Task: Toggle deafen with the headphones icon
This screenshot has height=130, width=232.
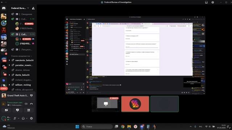Action: click(x=23, y=118)
